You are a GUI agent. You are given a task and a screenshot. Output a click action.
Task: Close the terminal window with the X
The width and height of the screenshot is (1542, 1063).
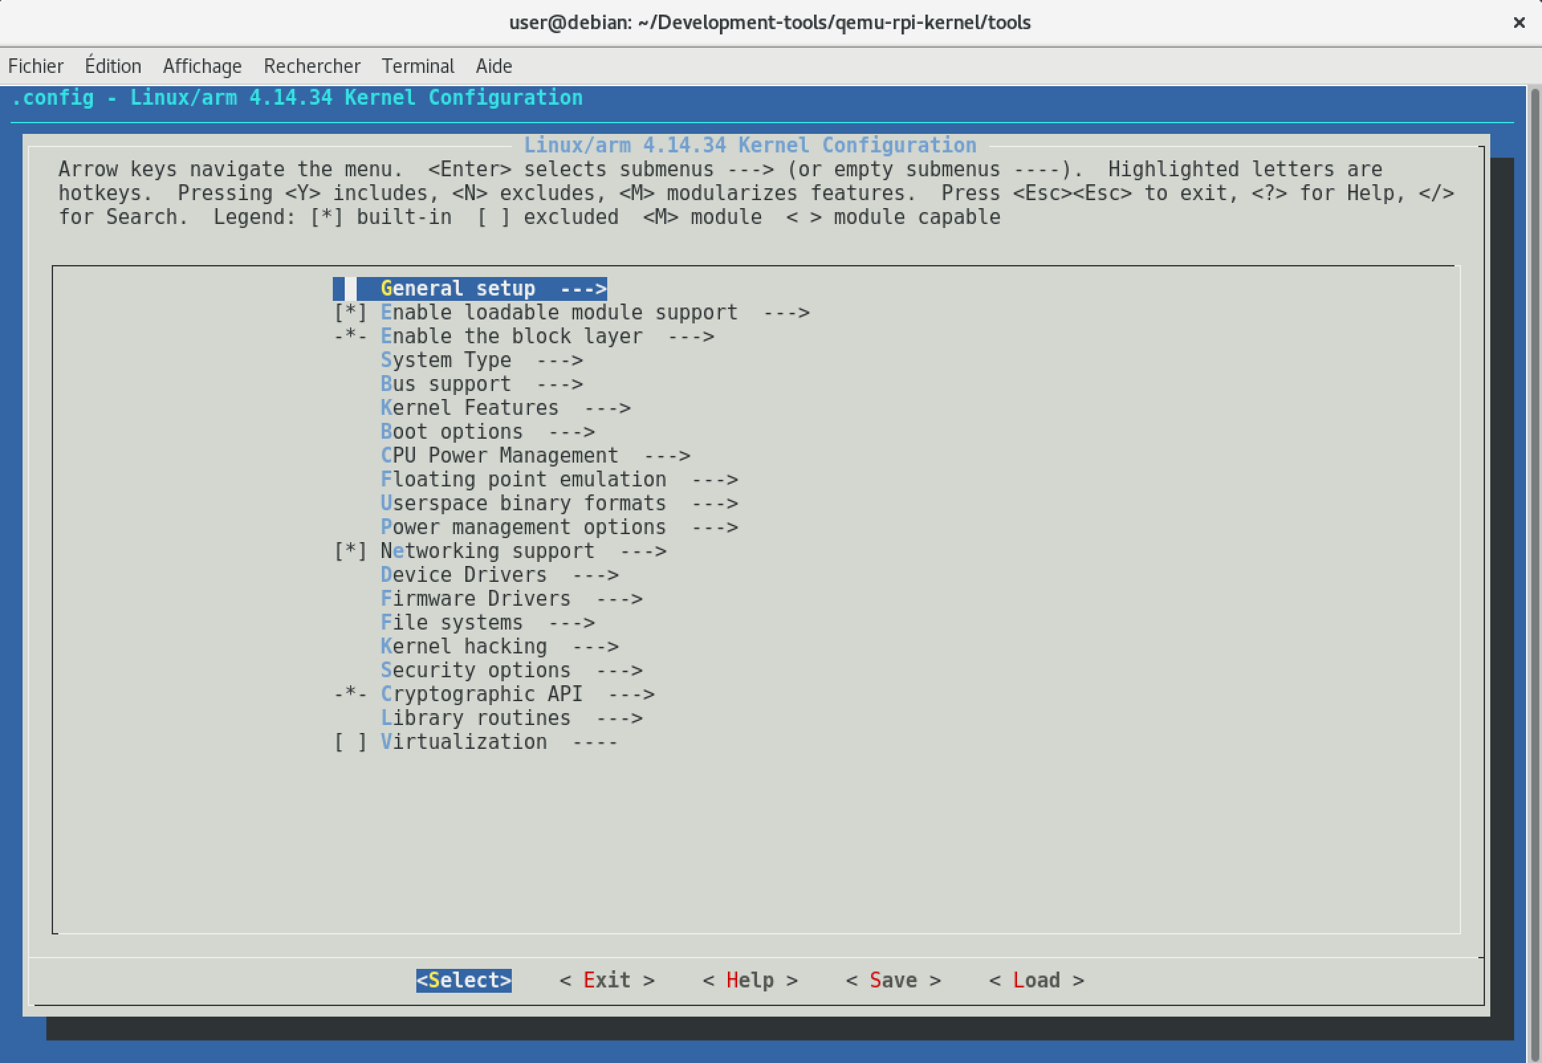1519,23
